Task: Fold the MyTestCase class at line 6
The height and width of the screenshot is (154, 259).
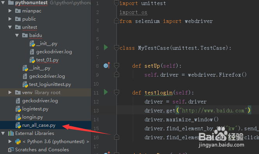Action: (x=116, y=48)
